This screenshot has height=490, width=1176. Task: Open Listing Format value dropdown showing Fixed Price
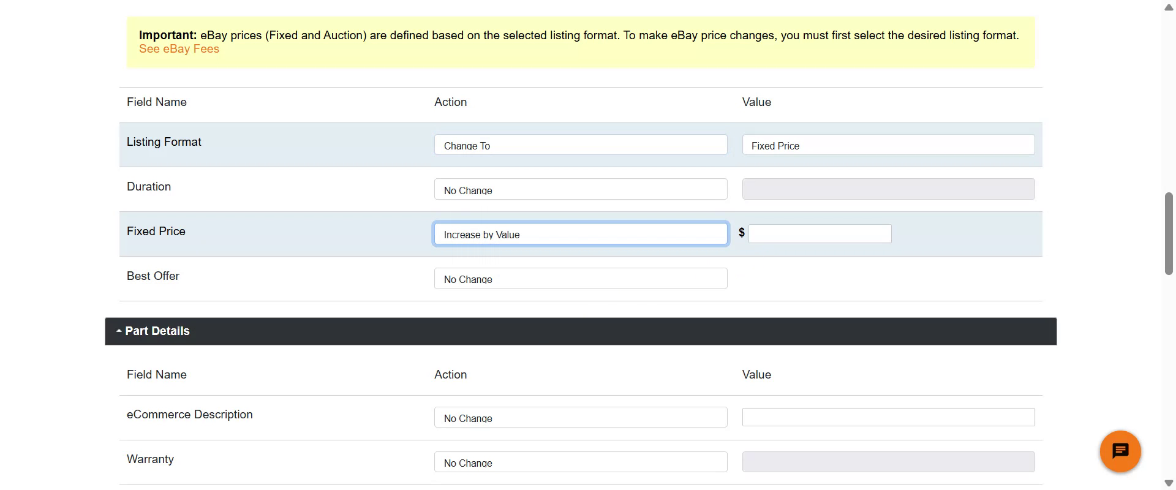pyautogui.click(x=888, y=145)
